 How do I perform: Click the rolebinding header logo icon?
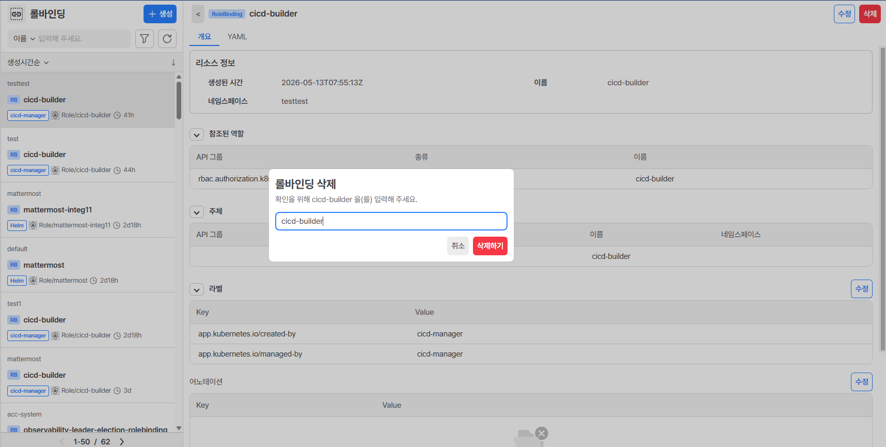pos(17,14)
